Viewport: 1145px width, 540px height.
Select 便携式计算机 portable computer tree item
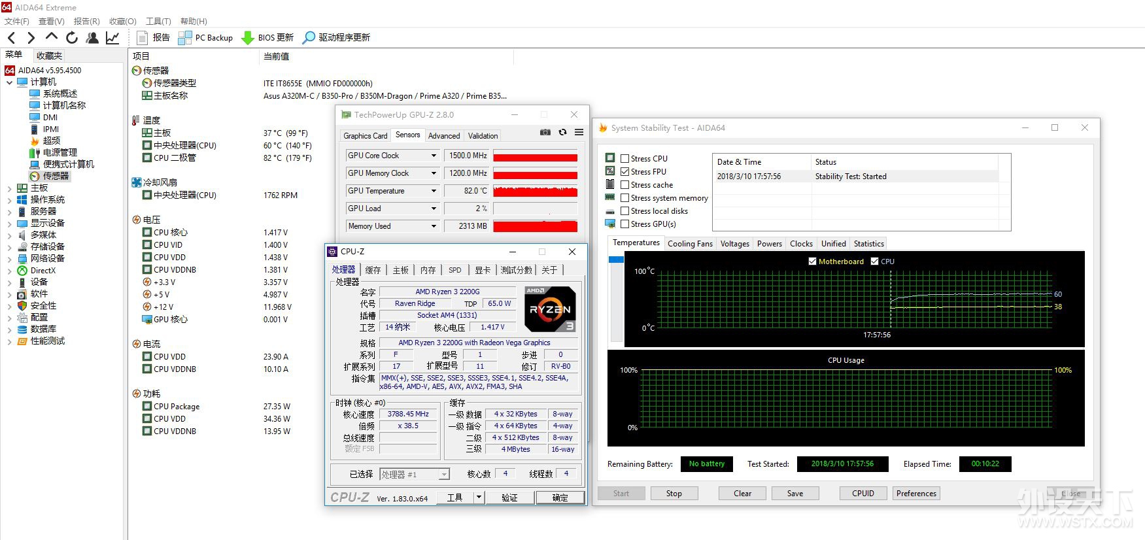[x=61, y=164]
